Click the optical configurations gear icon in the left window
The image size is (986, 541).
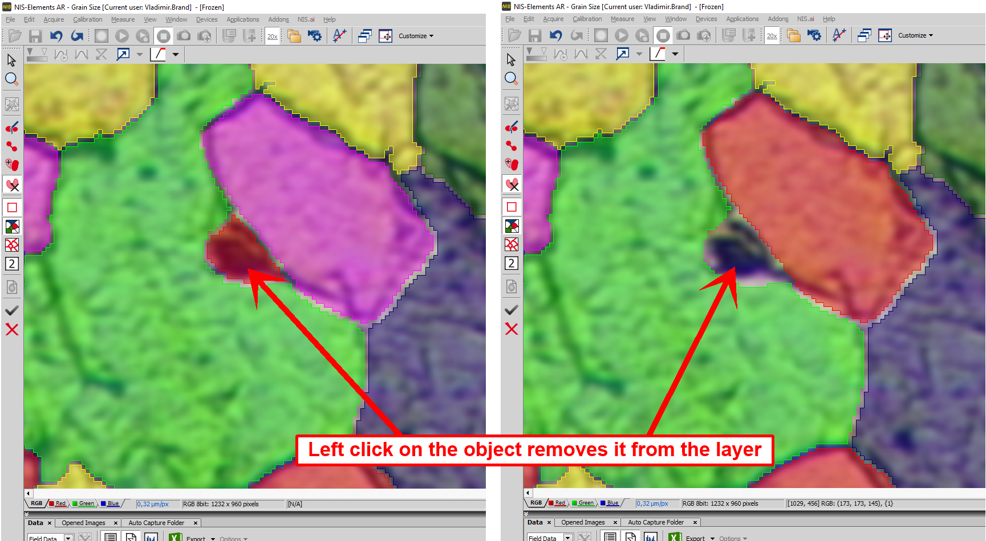coord(314,36)
